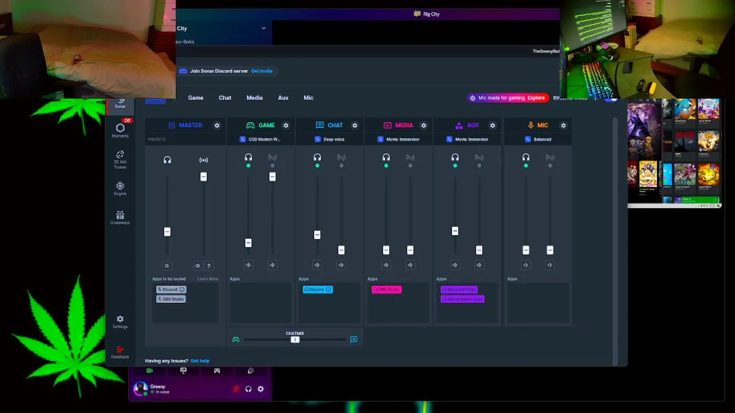Open Sonar Settings in the sidebar
This screenshot has width=735, height=413.
(x=120, y=322)
